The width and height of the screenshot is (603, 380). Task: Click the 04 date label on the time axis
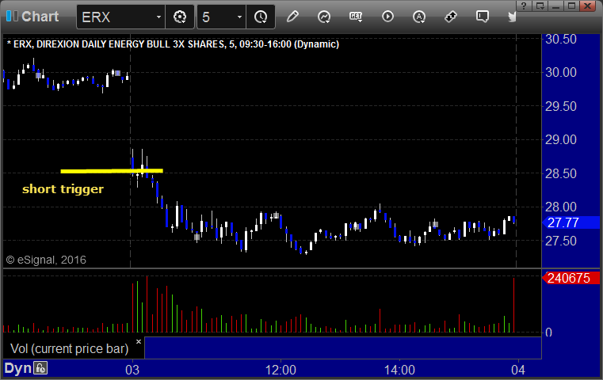pos(518,370)
